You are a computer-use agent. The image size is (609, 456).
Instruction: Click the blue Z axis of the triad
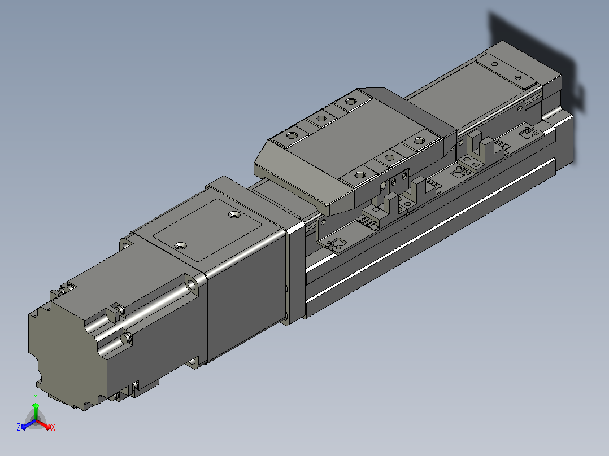click(27, 424)
